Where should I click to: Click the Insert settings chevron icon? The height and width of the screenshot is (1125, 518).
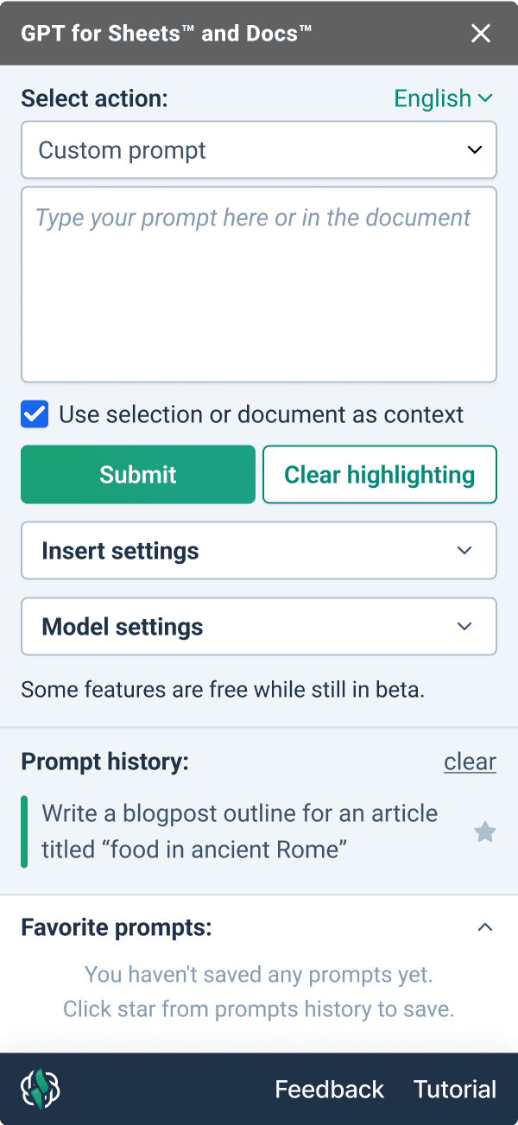click(x=464, y=550)
